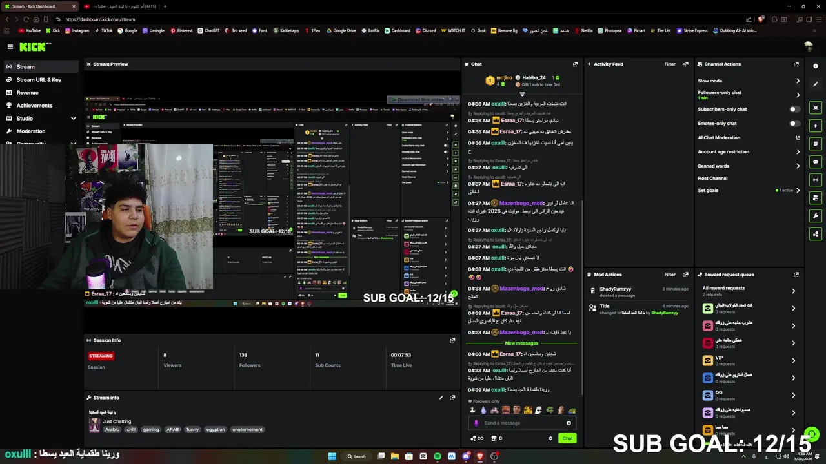
Task: Click the egyptian stream tag
Action: click(216, 430)
